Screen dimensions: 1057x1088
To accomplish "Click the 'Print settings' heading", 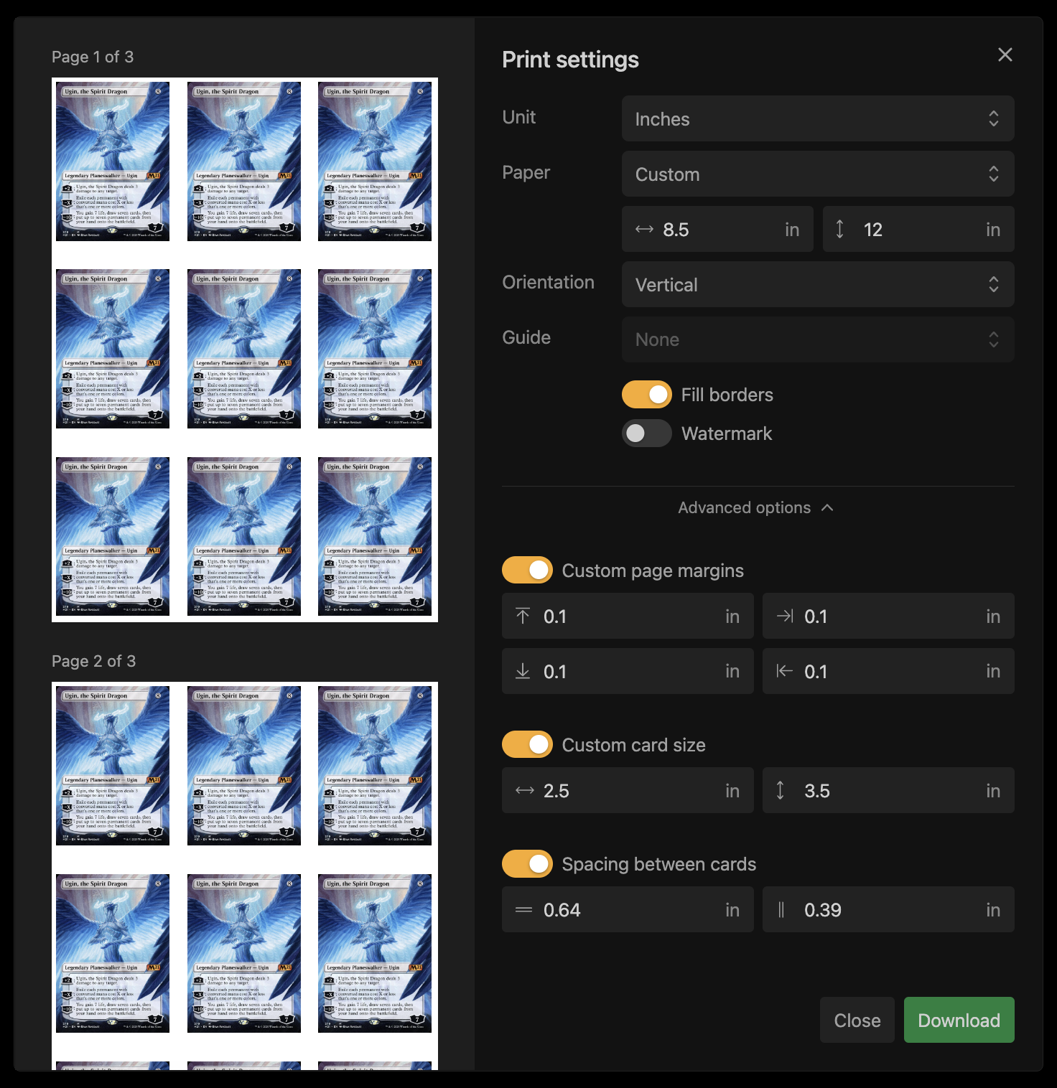I will pos(570,60).
